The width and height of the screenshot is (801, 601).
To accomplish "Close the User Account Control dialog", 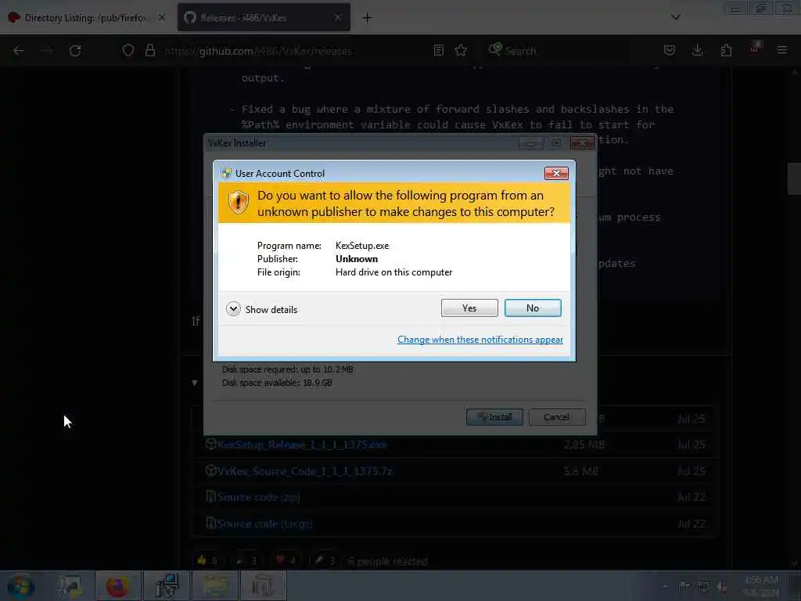I will tap(556, 173).
